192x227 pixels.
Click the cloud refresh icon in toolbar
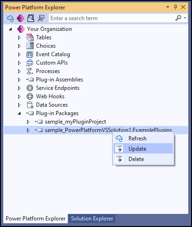tap(10, 18)
